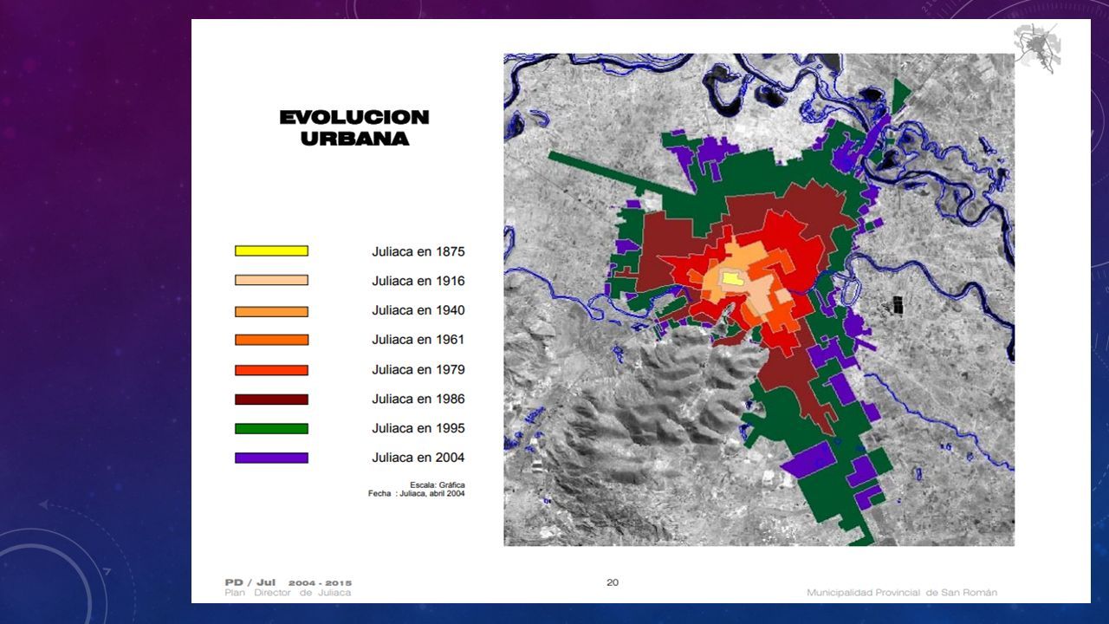Viewport: 1109px width, 624px height.
Task: Click the 'Juliaca en 1986' label
Action: point(418,399)
